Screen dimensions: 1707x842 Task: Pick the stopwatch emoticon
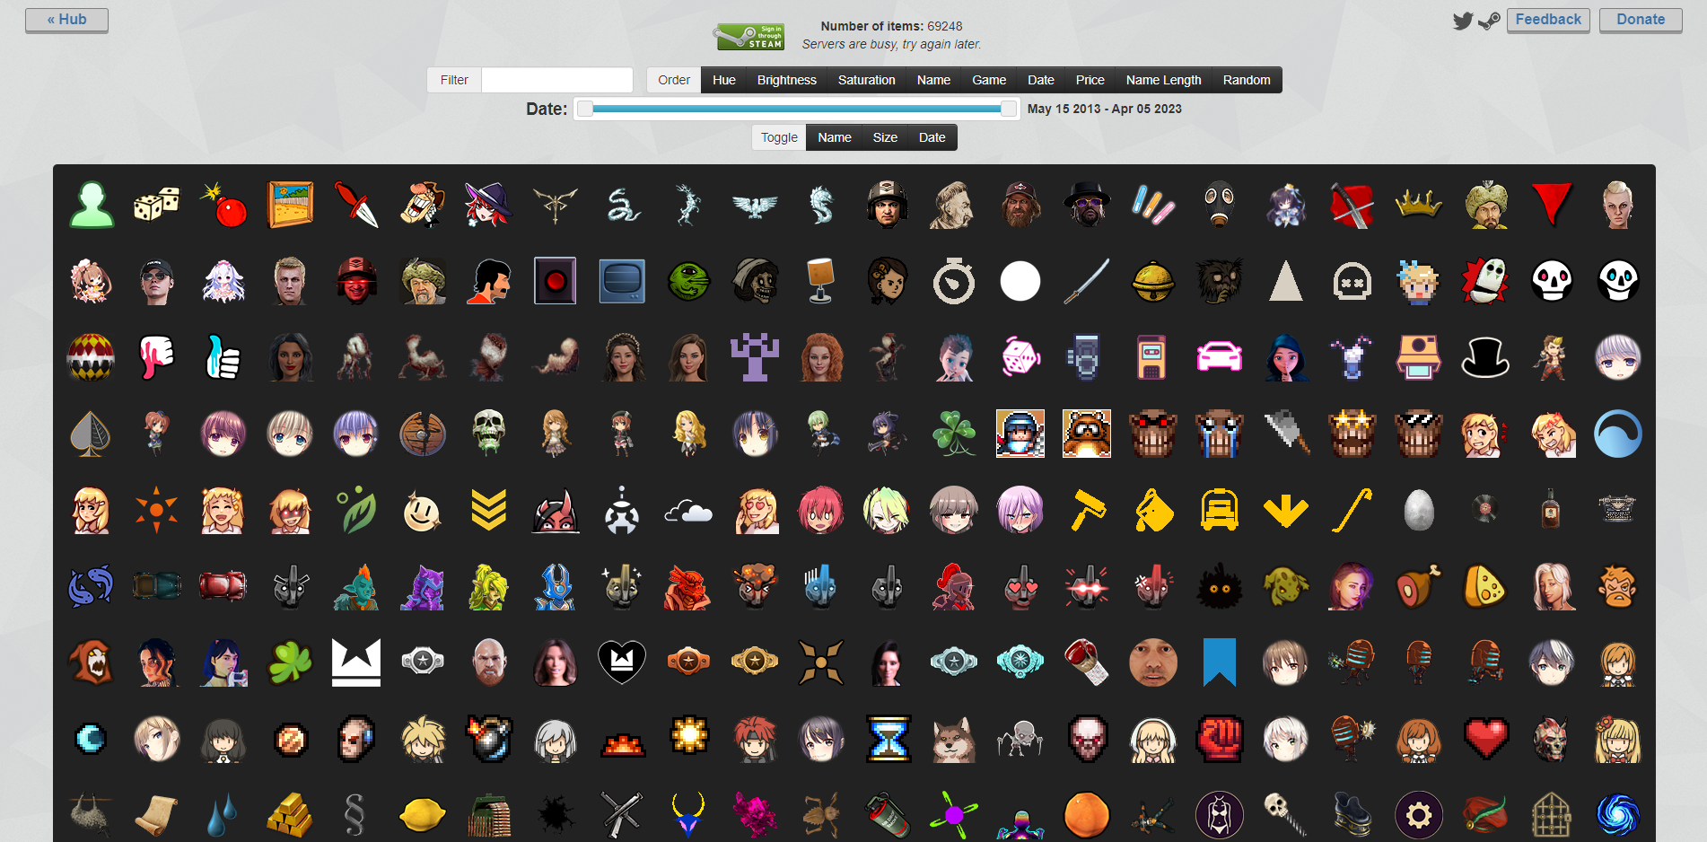tap(954, 281)
